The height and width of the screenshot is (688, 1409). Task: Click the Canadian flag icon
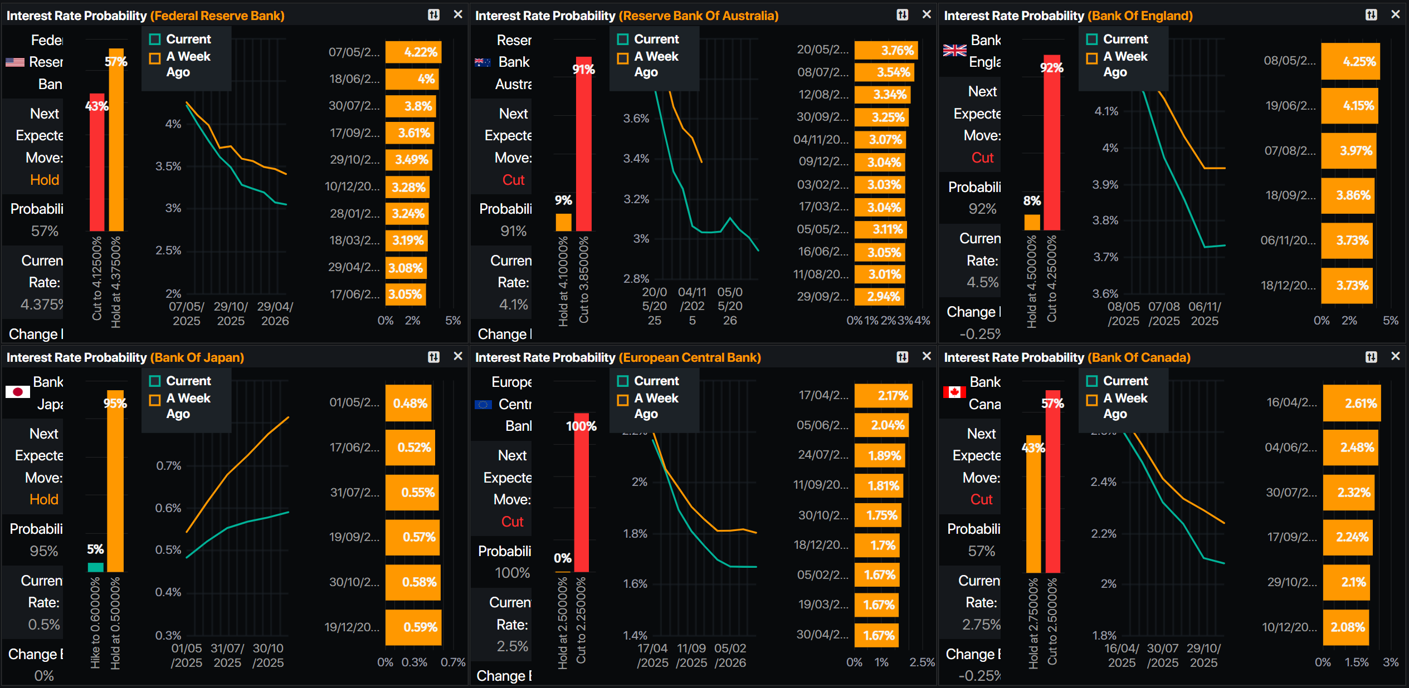pos(954,392)
